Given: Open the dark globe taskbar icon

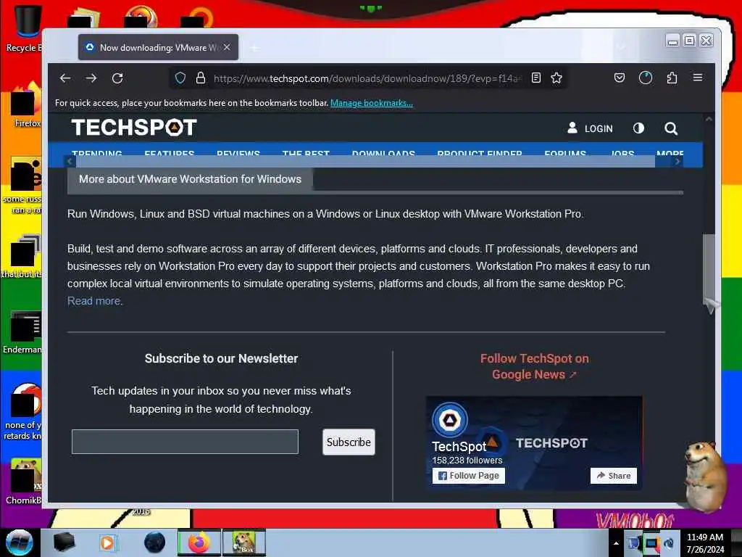Looking at the screenshot, I should 155,542.
